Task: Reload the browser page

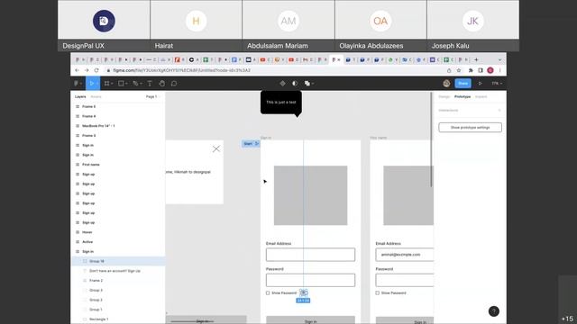Action: (96, 70)
